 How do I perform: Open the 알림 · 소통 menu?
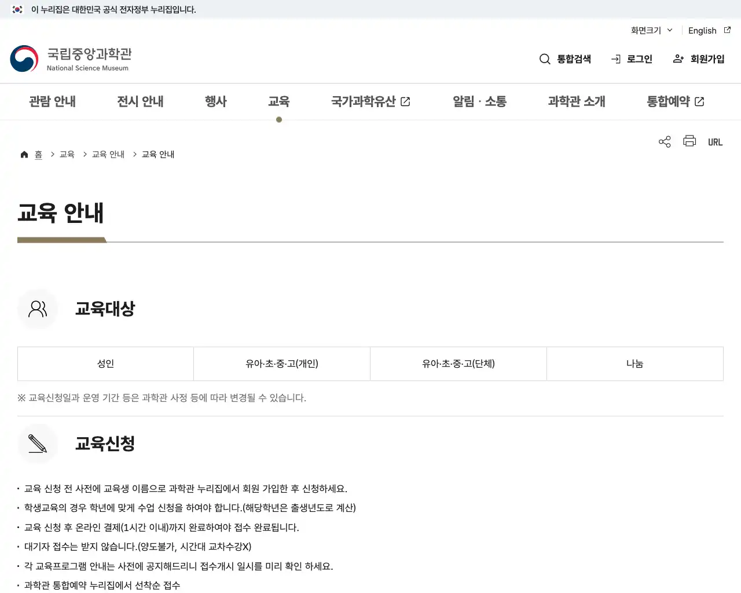[479, 101]
